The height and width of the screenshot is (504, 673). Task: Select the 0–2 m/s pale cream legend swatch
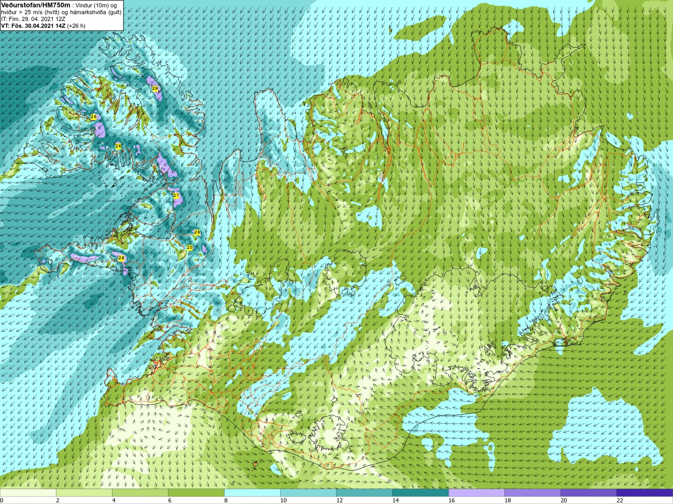click(28, 493)
